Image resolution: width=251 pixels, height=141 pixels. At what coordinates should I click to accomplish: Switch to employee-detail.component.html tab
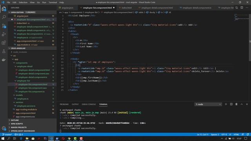pos(157,8)
